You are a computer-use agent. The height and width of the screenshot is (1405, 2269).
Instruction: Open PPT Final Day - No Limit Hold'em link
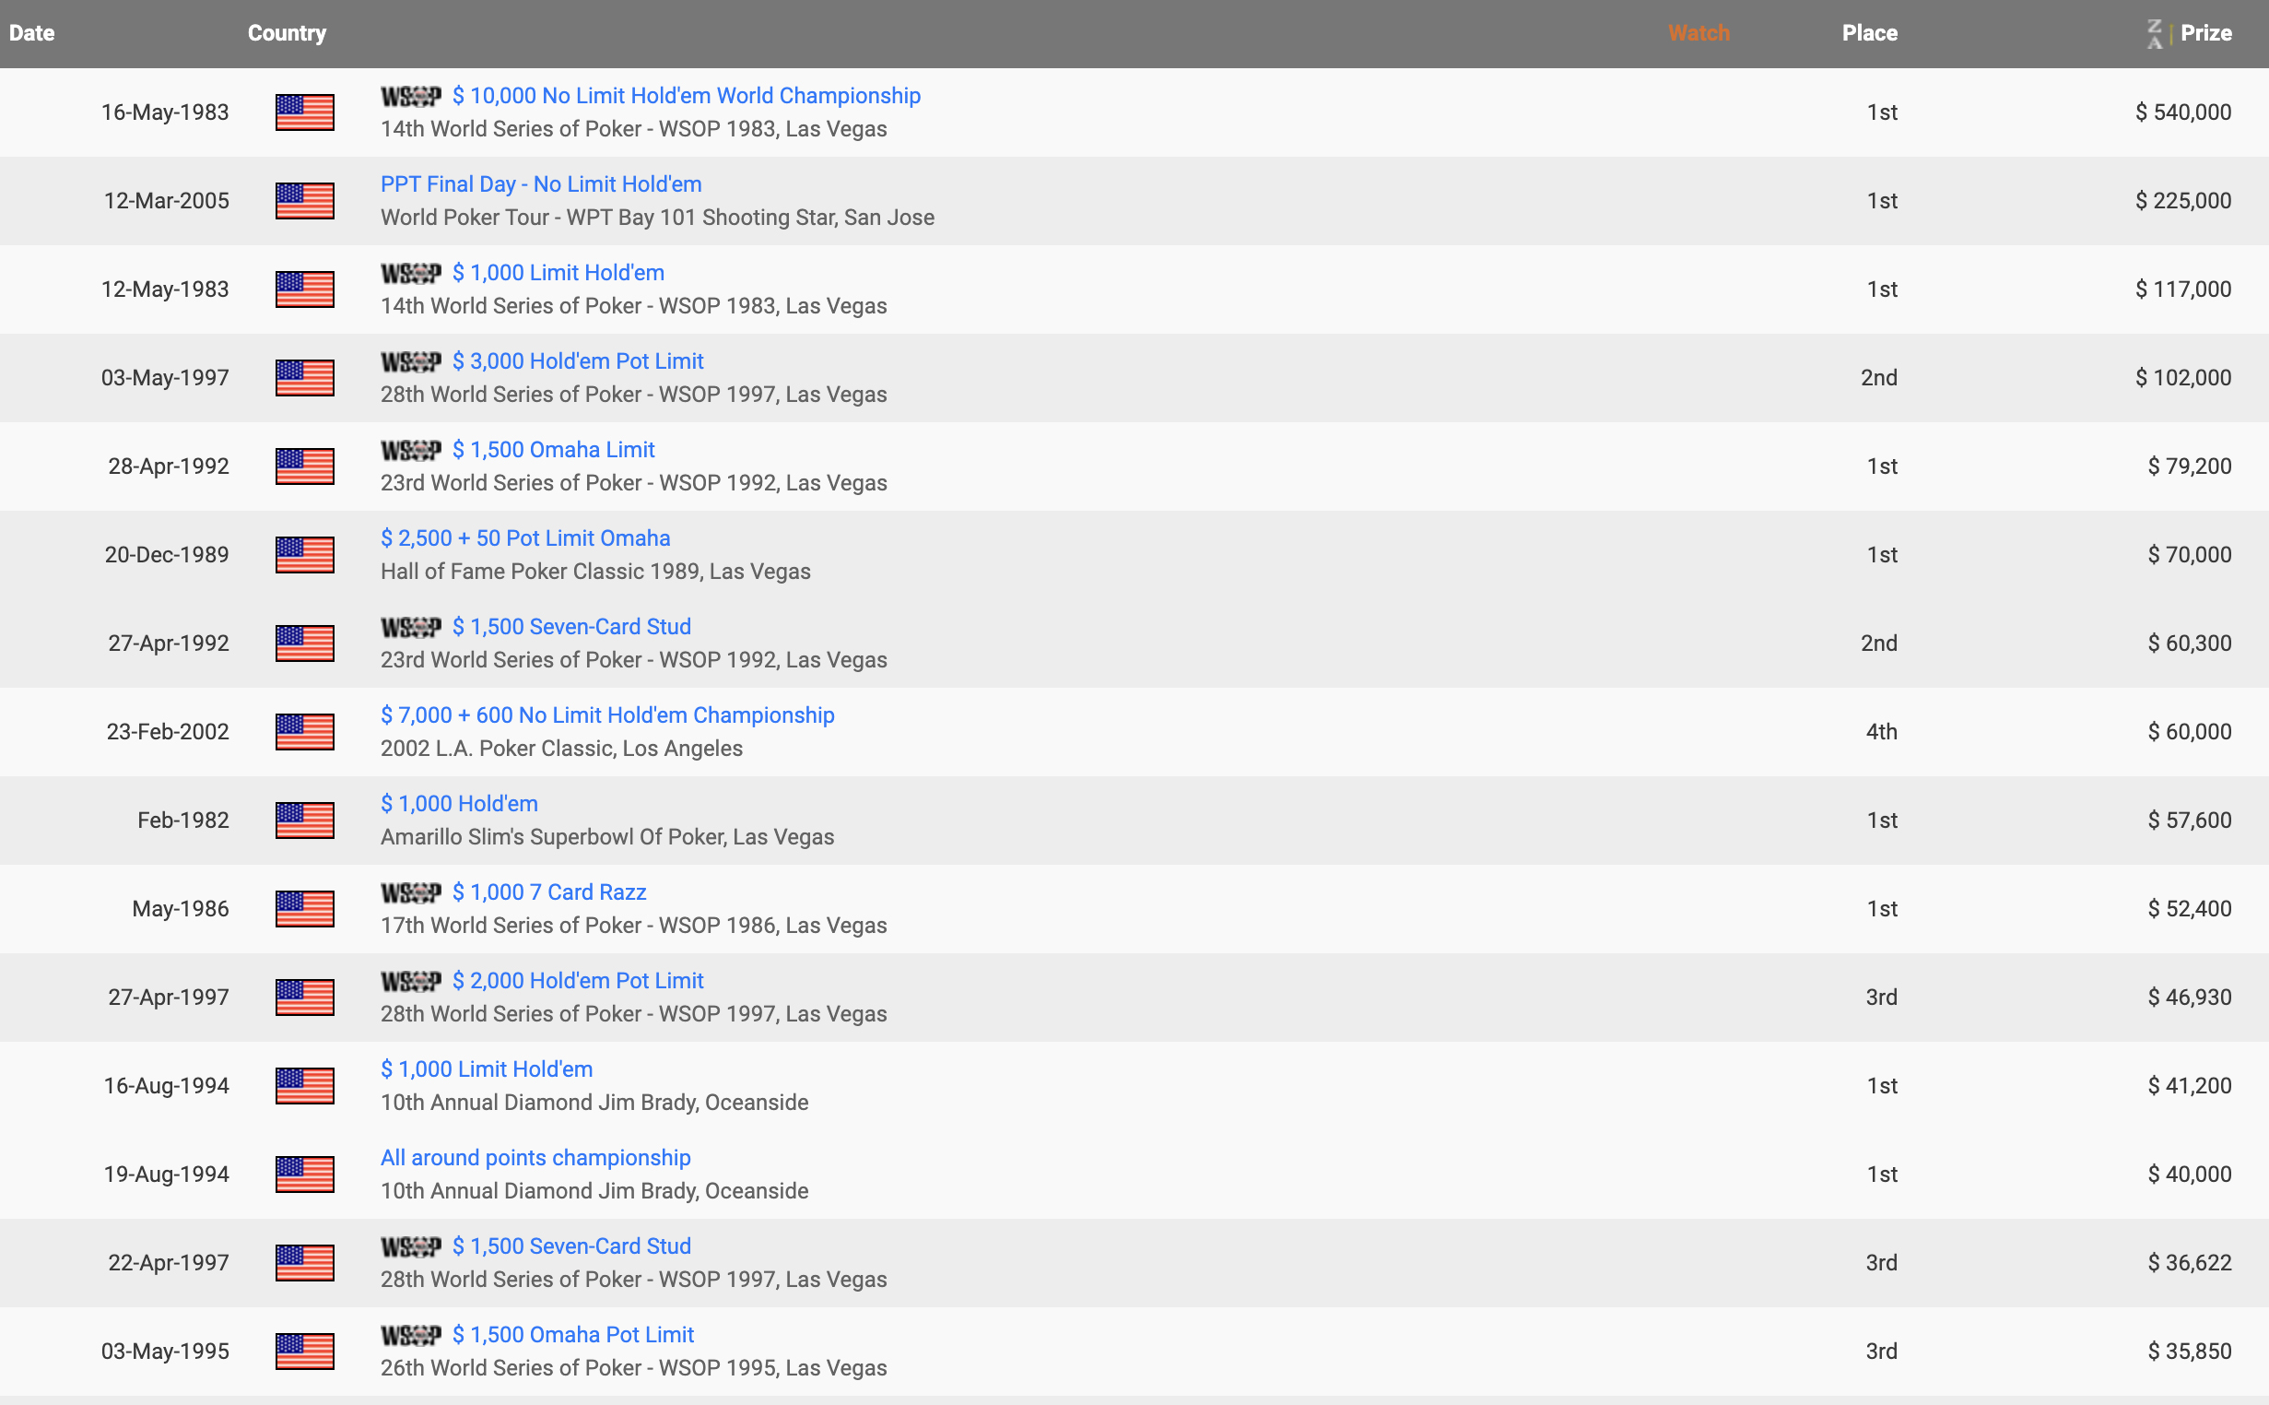pyautogui.click(x=541, y=184)
